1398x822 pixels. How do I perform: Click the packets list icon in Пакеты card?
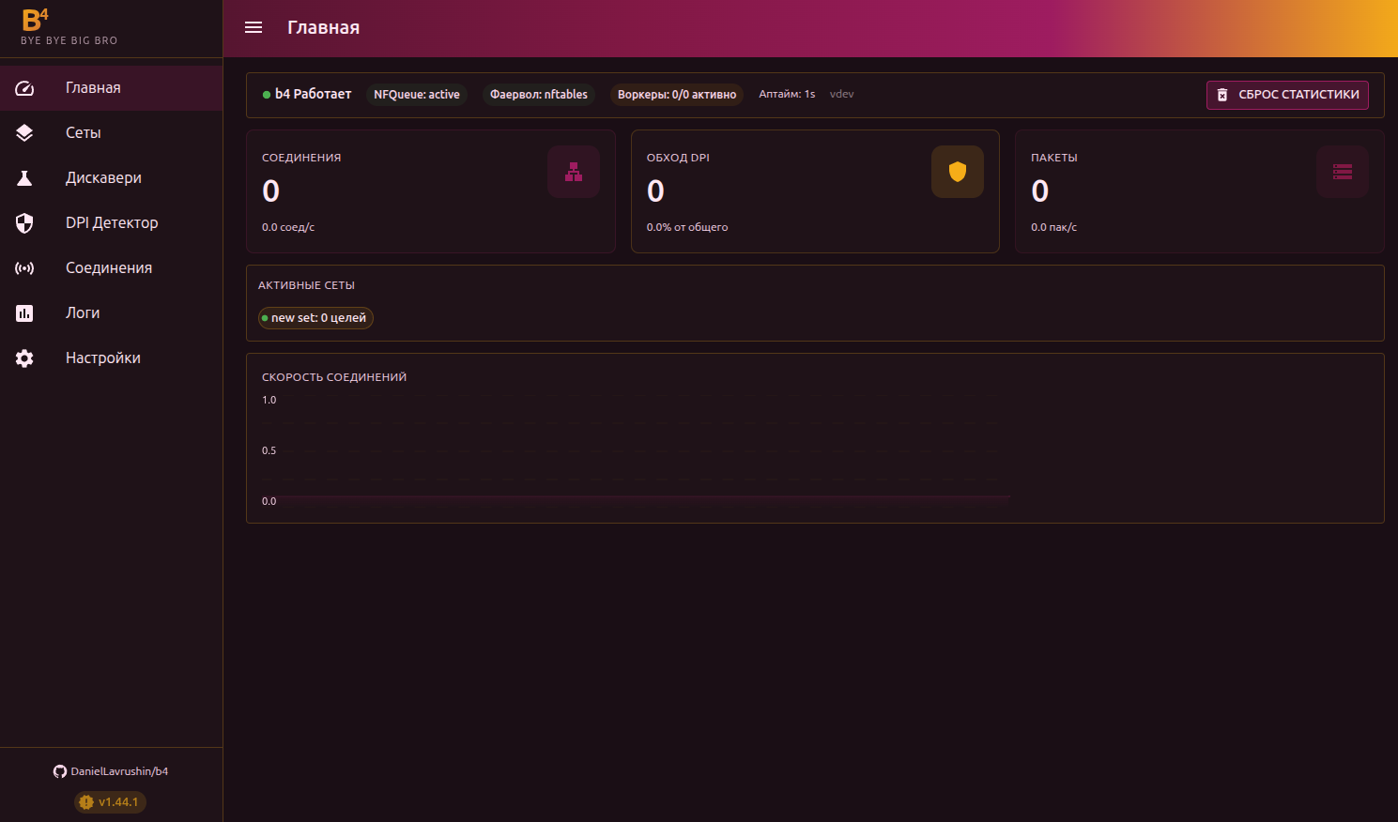coord(1342,172)
